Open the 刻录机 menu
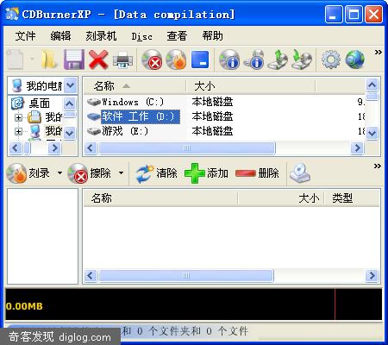The height and width of the screenshot is (345, 388). [x=101, y=36]
